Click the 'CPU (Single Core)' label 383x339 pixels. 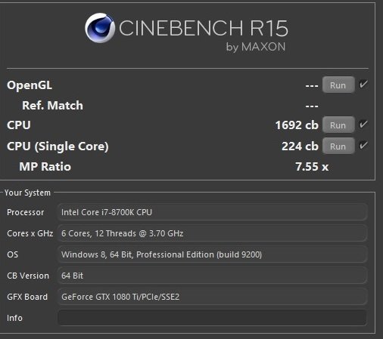tap(58, 146)
